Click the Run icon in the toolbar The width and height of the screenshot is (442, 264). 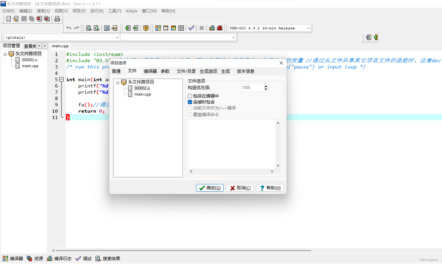tap(166, 28)
